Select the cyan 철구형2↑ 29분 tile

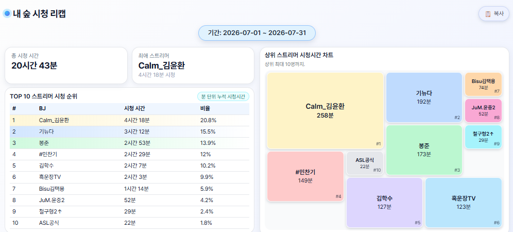tap(483, 137)
